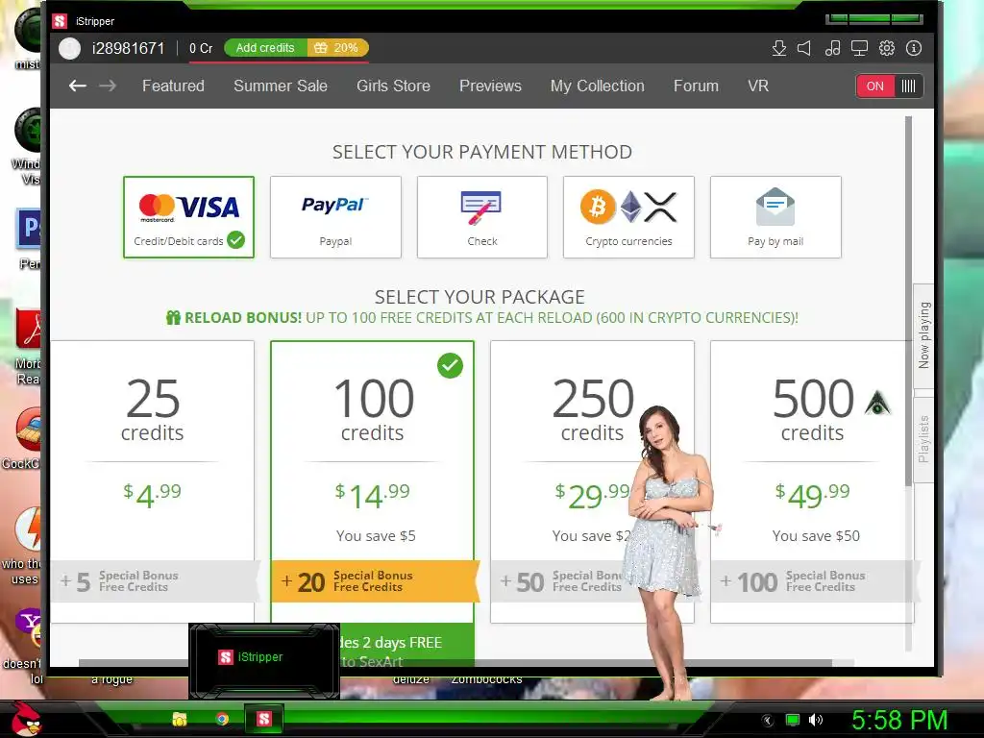Click iStripper taskbar preview thumbnail

264,660
